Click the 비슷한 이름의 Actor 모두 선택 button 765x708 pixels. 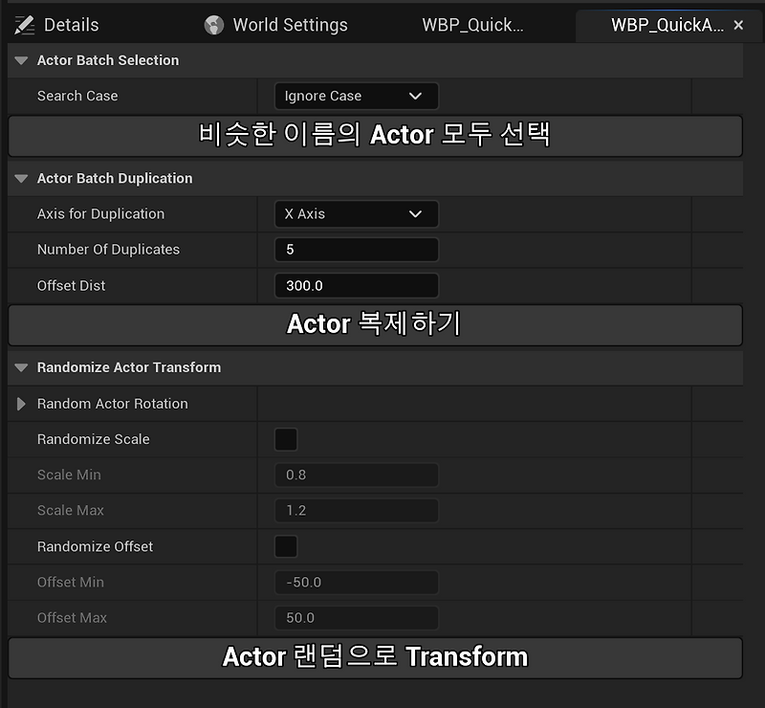[376, 136]
